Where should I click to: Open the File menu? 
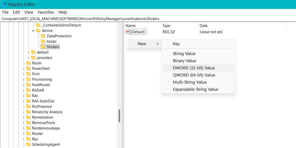pyautogui.click(x=5, y=12)
